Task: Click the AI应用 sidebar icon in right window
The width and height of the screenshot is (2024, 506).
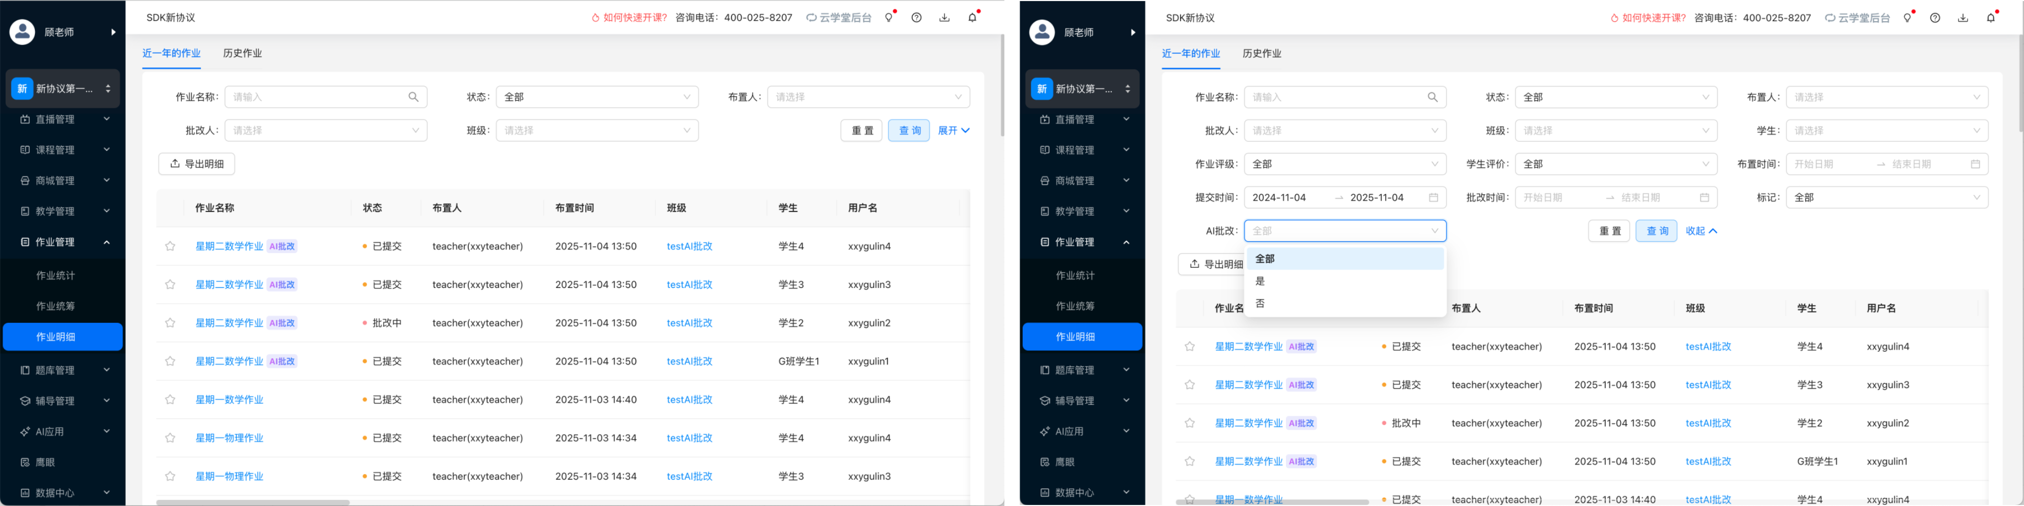Action: [x=1044, y=432]
